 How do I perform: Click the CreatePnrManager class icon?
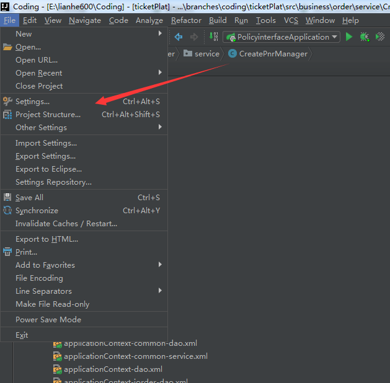pyautogui.click(x=233, y=53)
